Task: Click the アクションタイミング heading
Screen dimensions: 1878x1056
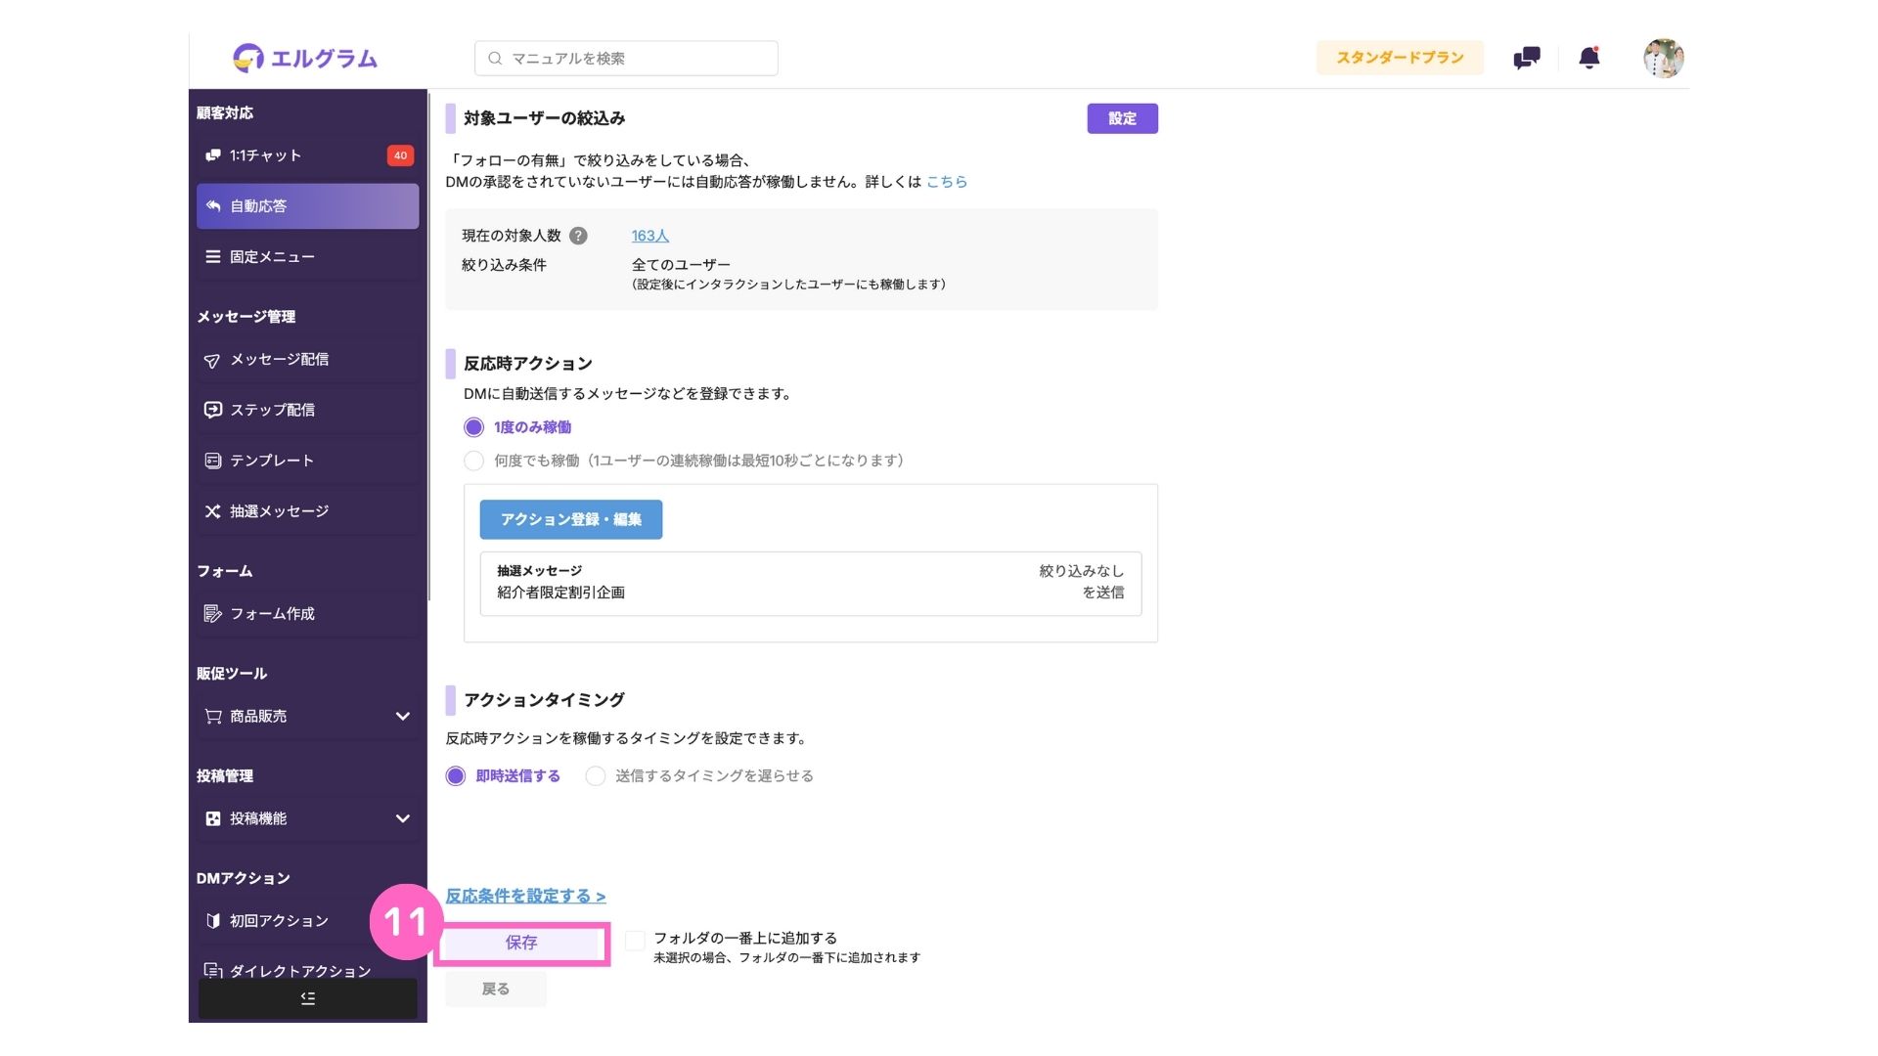Action: pos(544,700)
